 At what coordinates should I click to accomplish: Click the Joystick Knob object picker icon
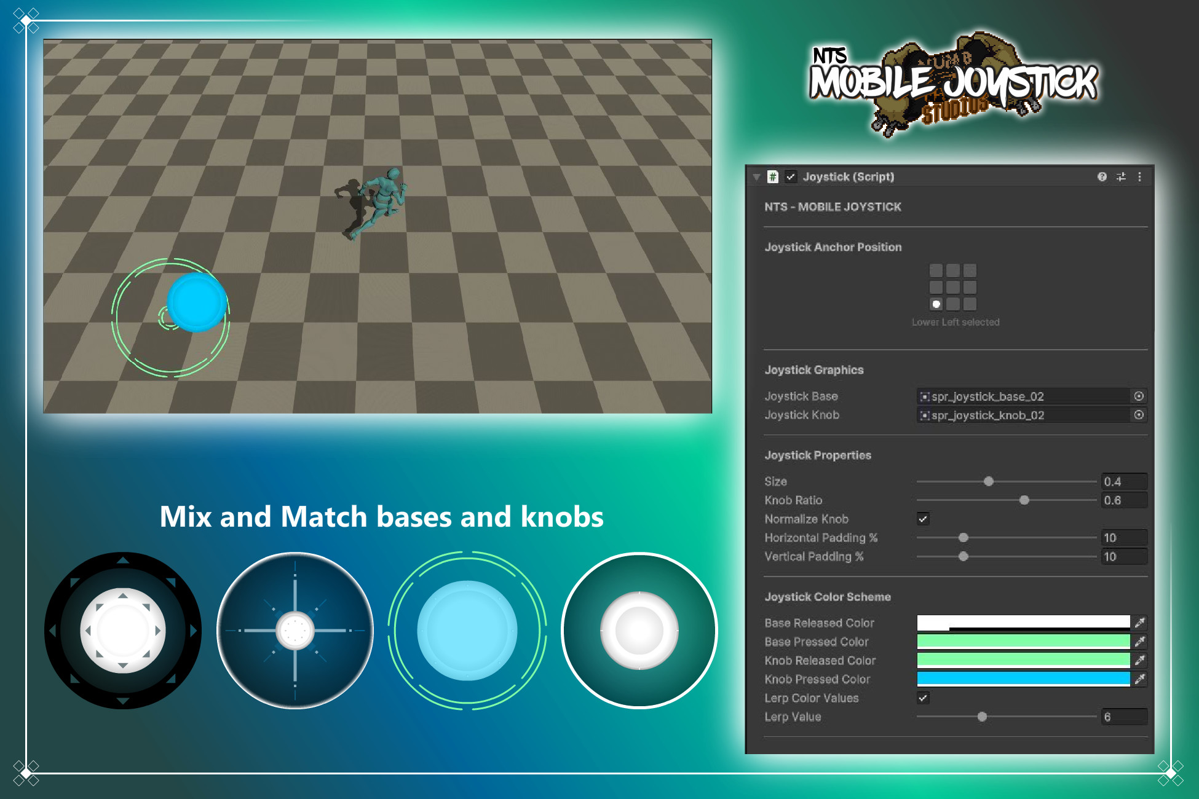1139,415
